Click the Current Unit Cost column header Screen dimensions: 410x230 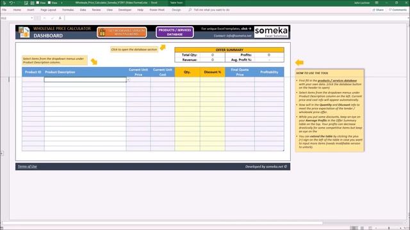pyautogui.click(x=163, y=72)
